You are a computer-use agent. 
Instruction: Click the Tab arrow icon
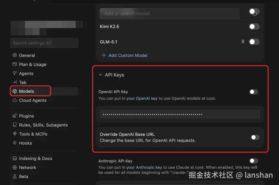(x=14, y=82)
